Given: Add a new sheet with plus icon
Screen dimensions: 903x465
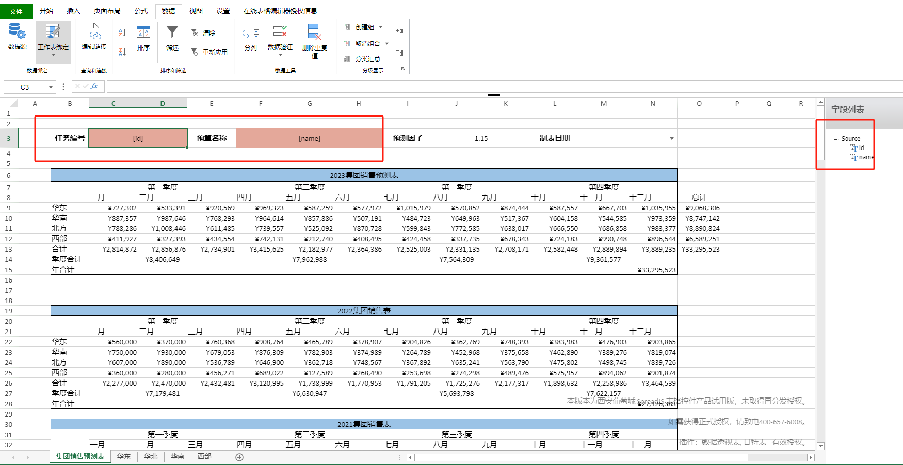Looking at the screenshot, I should coord(239,457).
